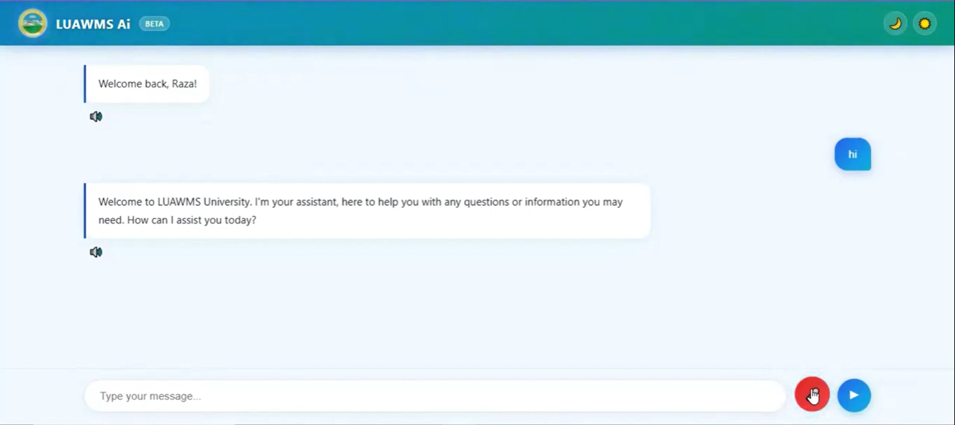Send the message with the blue arrow button
This screenshot has width=955, height=425.
854,395
